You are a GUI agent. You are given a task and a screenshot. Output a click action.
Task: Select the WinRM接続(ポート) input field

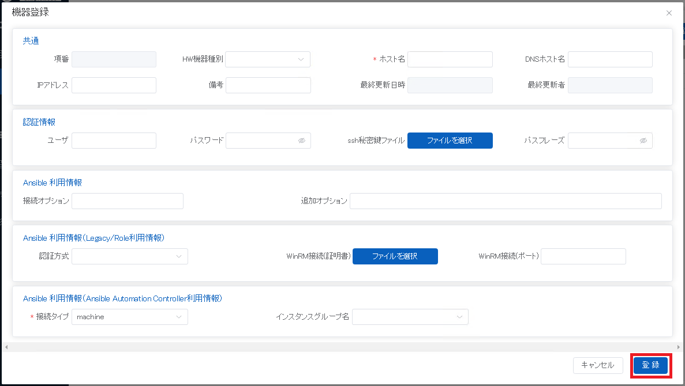(583, 256)
